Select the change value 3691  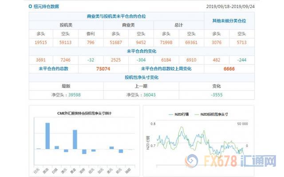41,60
